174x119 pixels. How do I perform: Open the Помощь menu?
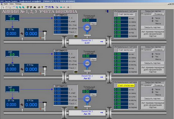coord(18,4)
